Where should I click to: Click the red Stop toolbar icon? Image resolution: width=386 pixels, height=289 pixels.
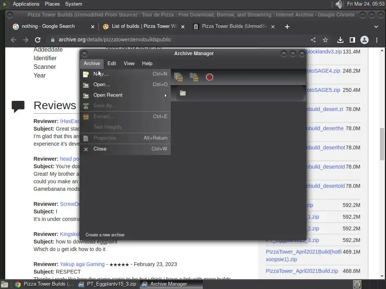pyautogui.click(x=210, y=77)
